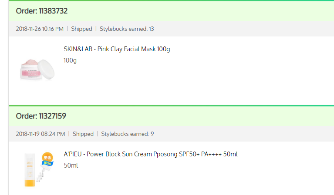
Task: Click the 50ml size label
Action: pyautogui.click(x=71, y=165)
